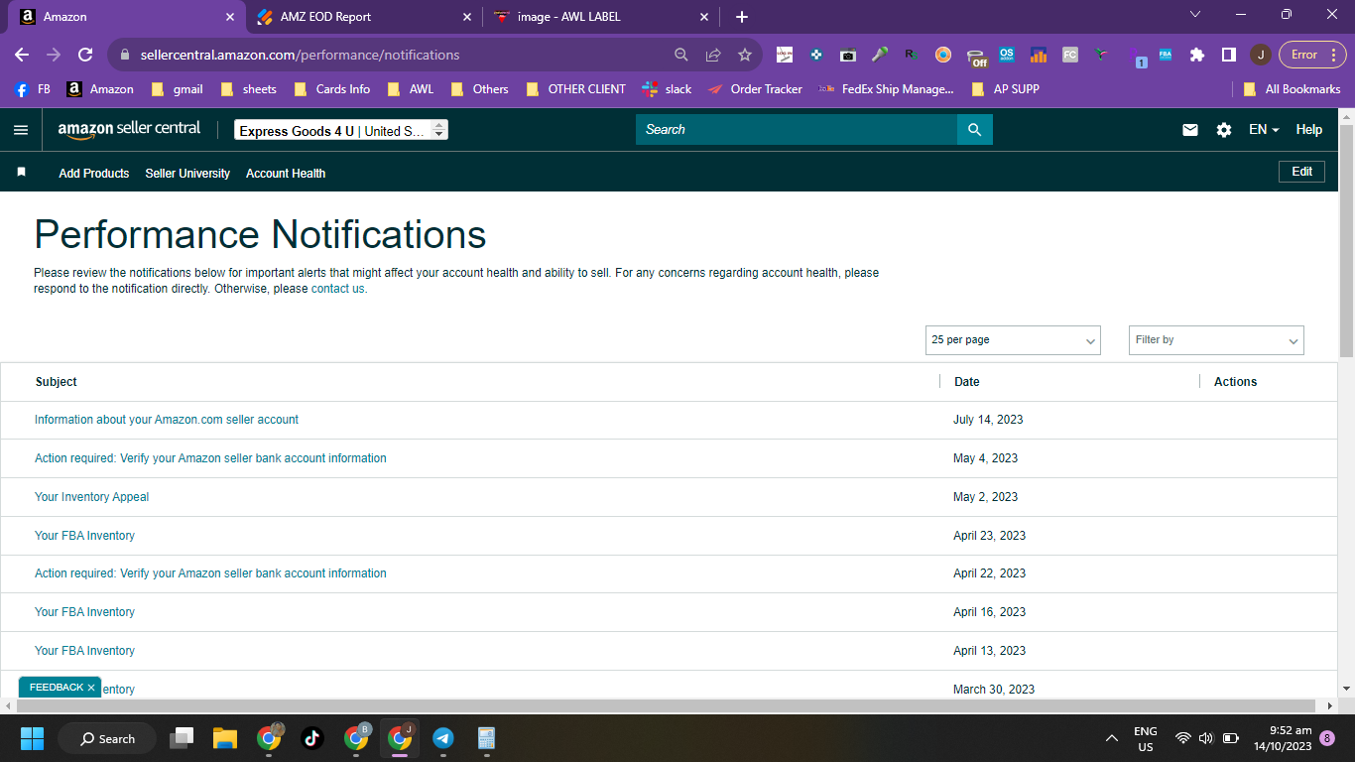Viewport: 1355px width, 762px height.
Task: Open the settings gear in Seller Central
Action: [x=1224, y=130]
